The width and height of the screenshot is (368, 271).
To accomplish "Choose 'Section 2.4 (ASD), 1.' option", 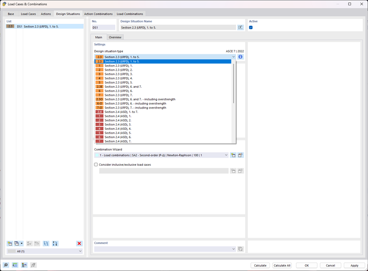I will [163, 116].
